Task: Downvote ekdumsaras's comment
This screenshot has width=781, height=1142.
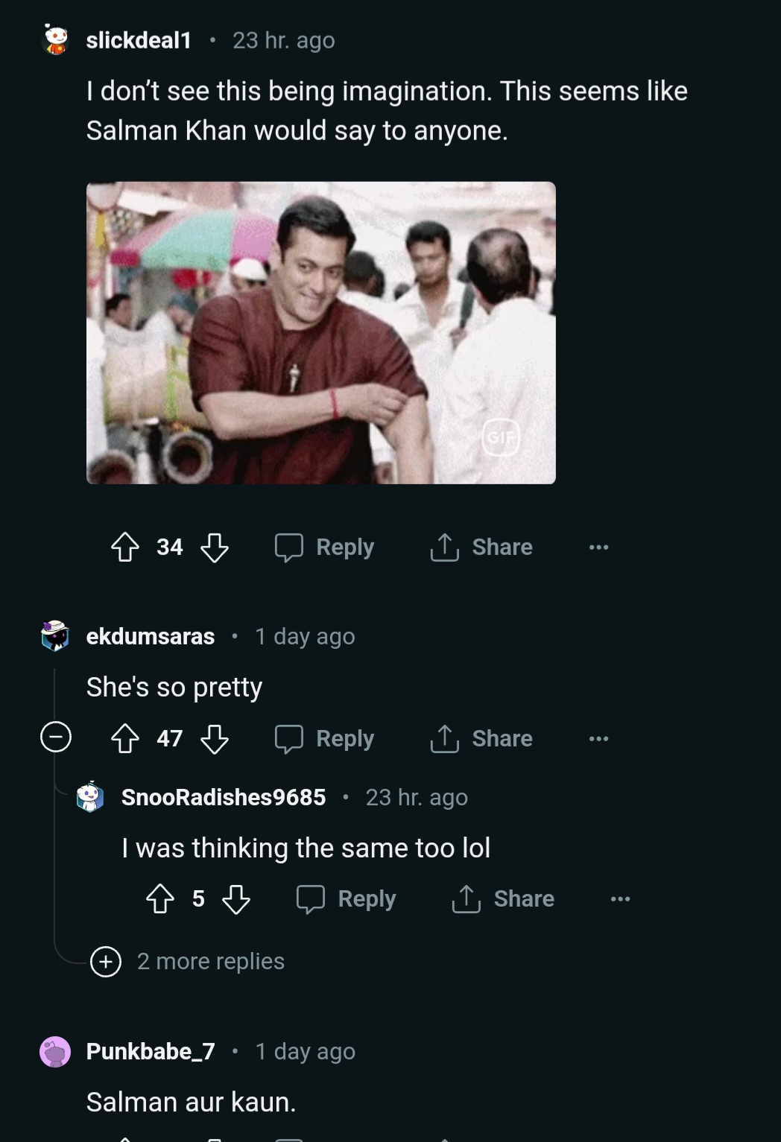Action: pos(215,739)
